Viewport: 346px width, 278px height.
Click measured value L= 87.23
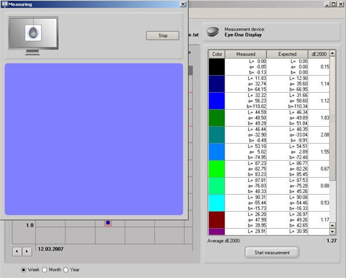pos(257,163)
